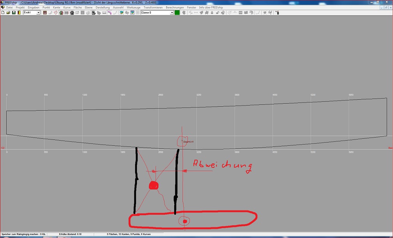Click the FREE!ship application icon in menu bar

click(x=3, y=7)
